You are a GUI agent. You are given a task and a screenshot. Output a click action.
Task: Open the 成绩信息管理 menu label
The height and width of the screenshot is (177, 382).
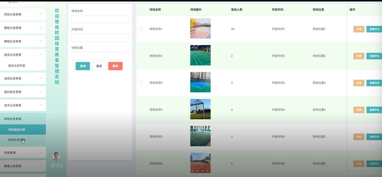13,78
